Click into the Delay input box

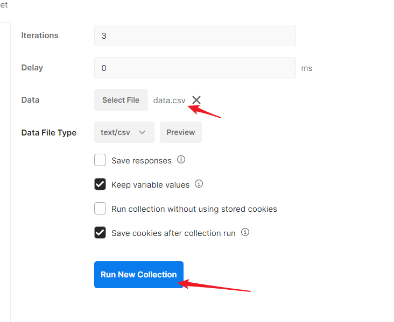(195, 68)
